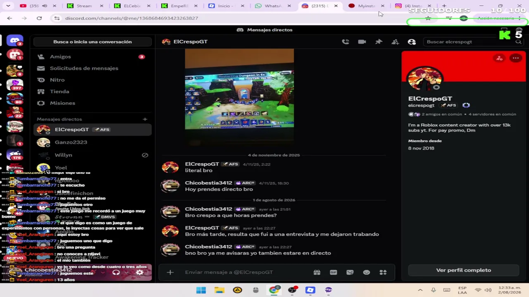Screen dimensions: 529x297
Task: Go to the Nitro page
Action: 93,80
